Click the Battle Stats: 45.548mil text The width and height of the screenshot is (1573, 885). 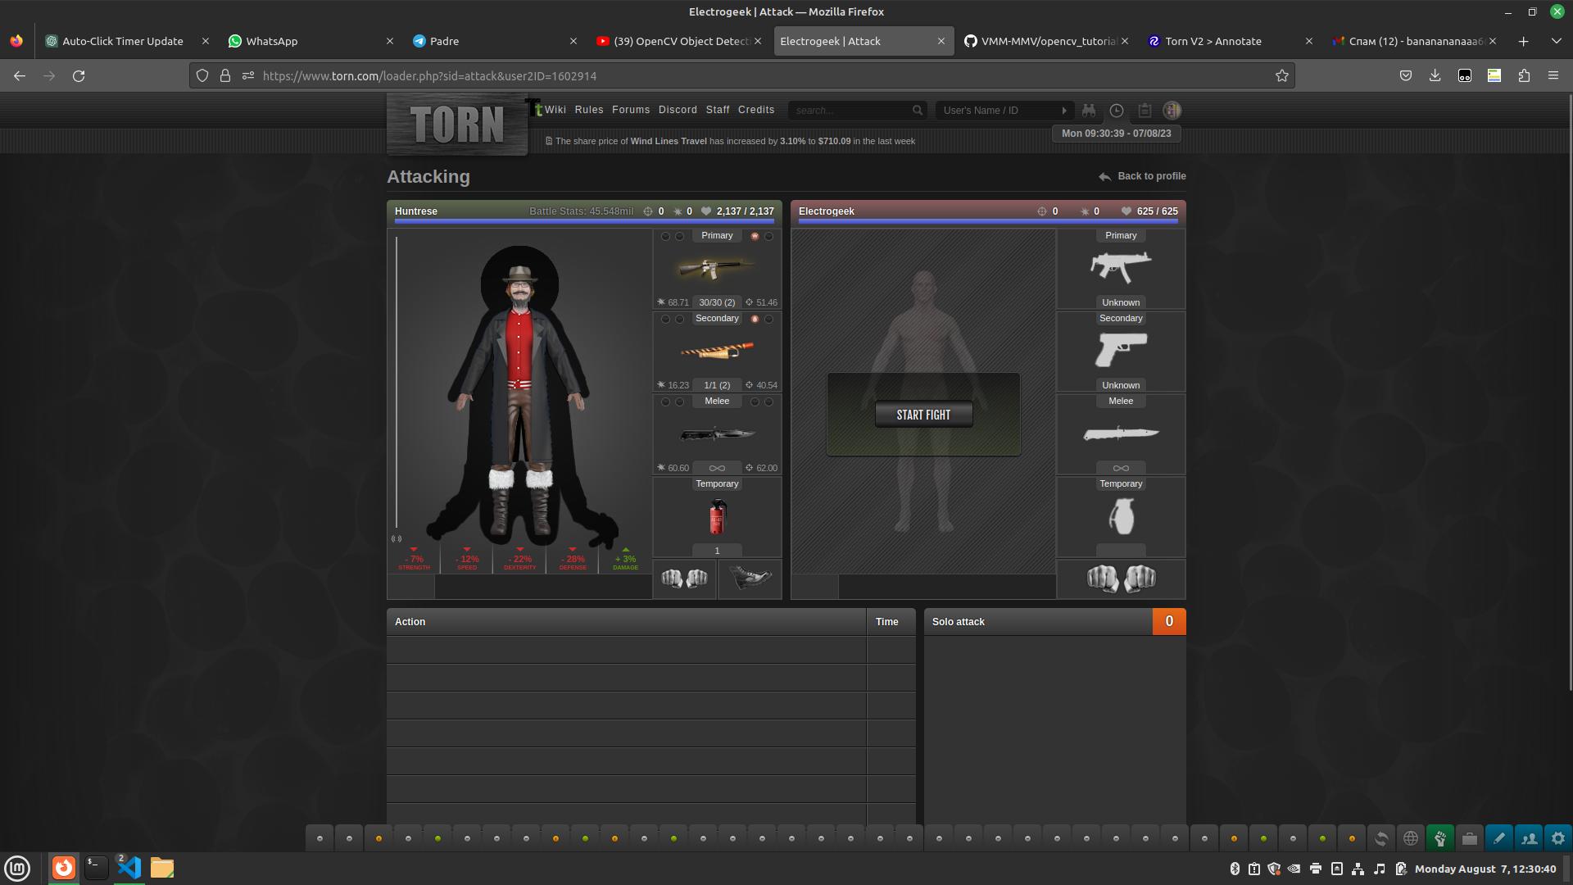[x=581, y=211]
